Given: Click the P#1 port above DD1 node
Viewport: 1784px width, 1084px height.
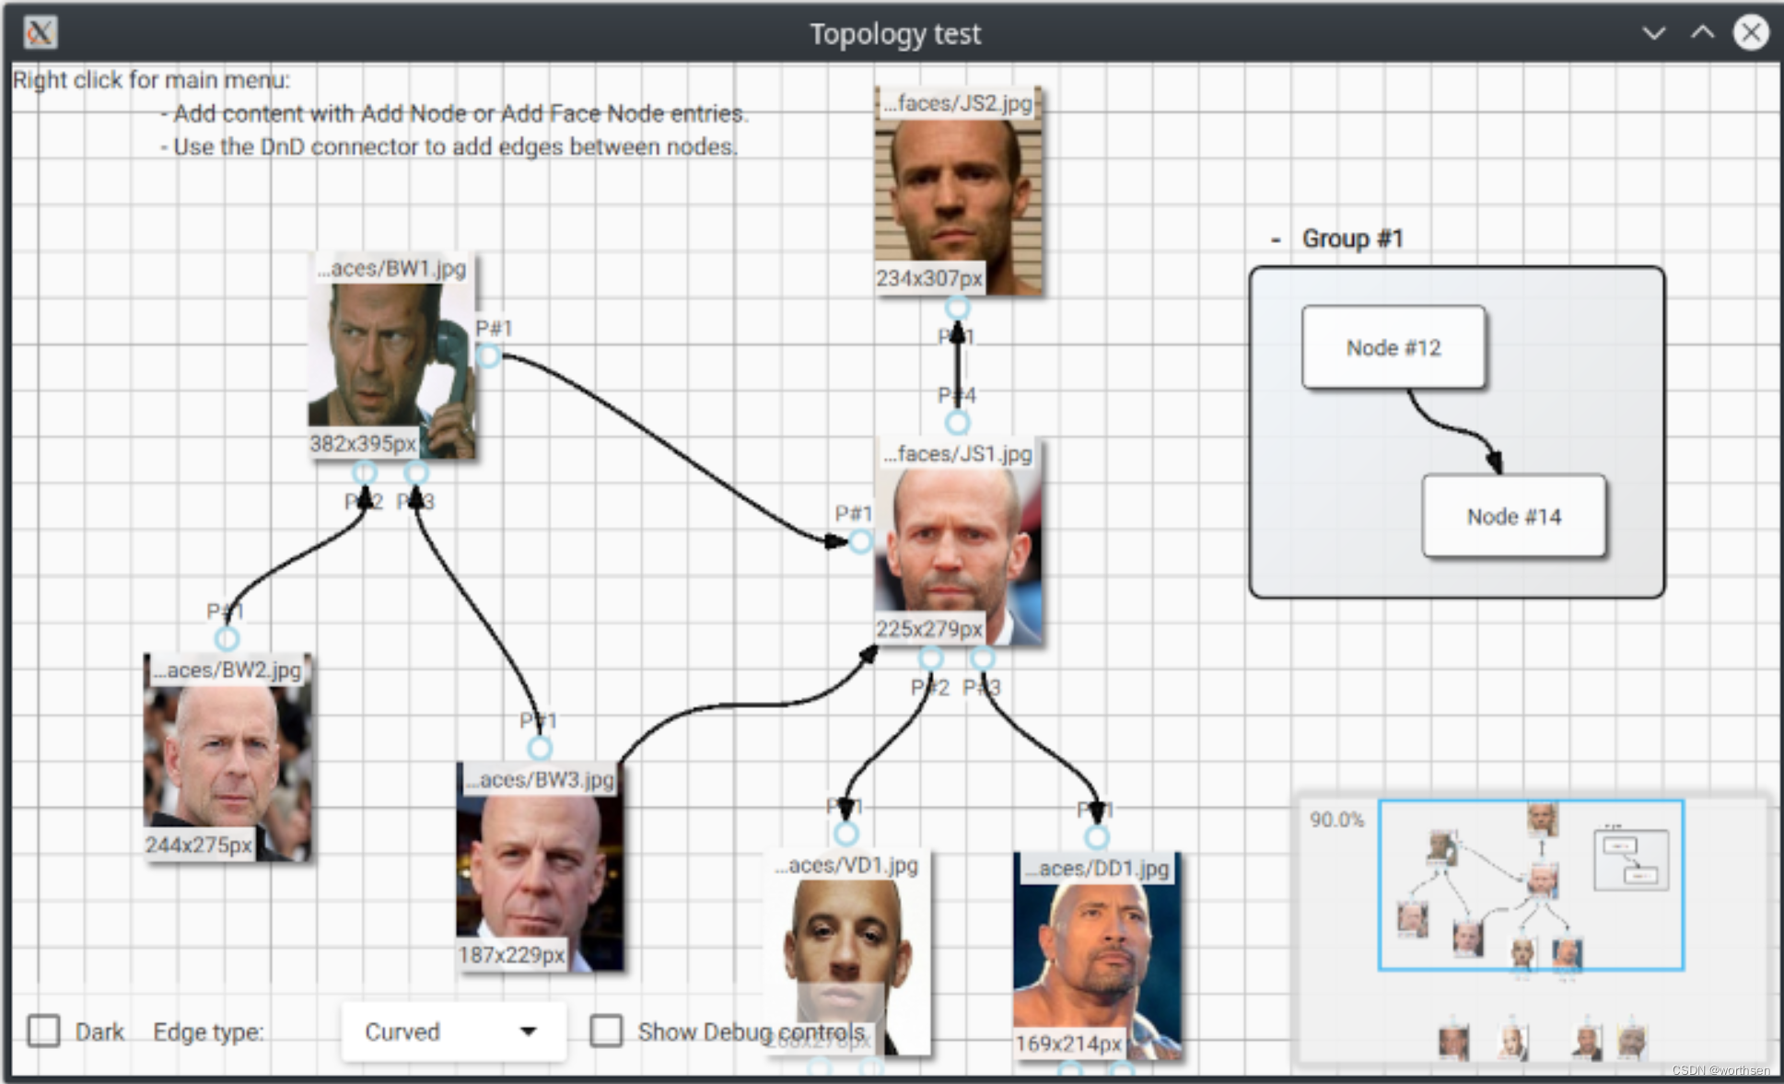Looking at the screenshot, I should pyautogui.click(x=1096, y=837).
